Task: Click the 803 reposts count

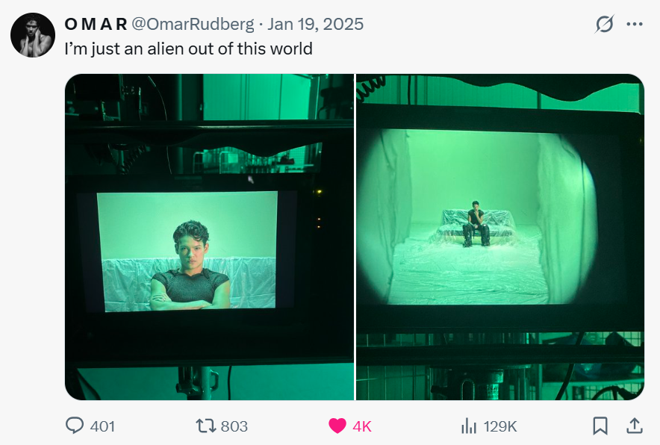Action: coord(234,426)
